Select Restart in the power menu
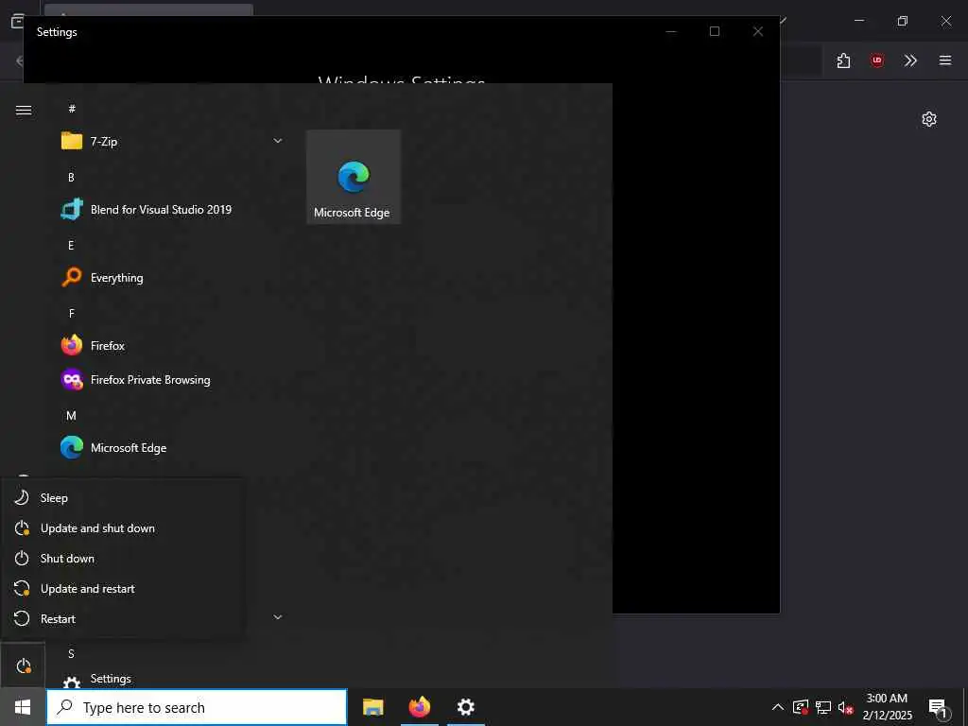 122,618
